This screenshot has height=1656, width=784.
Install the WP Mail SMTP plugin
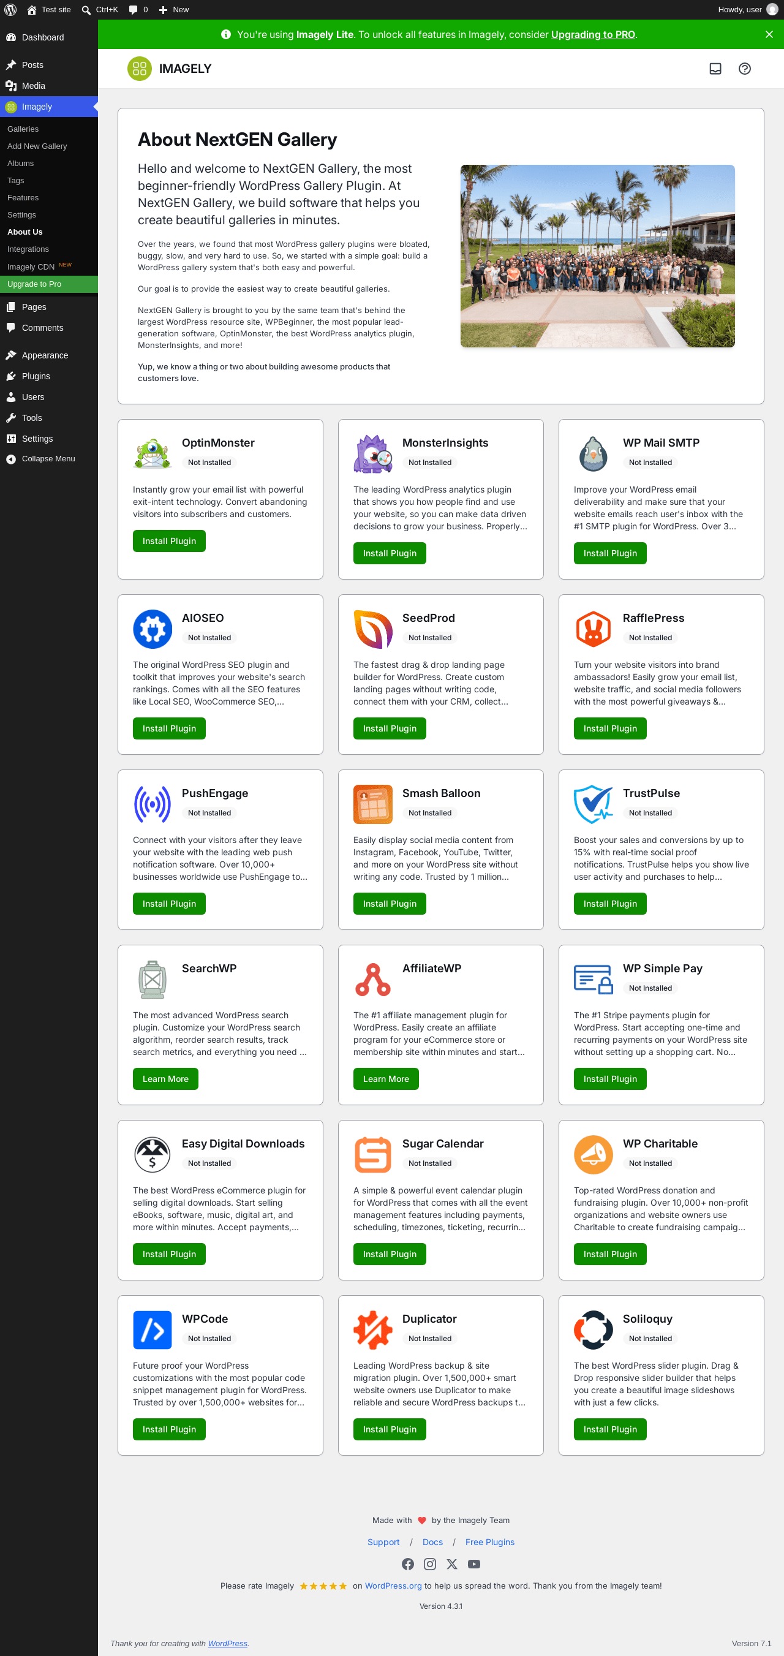610,553
